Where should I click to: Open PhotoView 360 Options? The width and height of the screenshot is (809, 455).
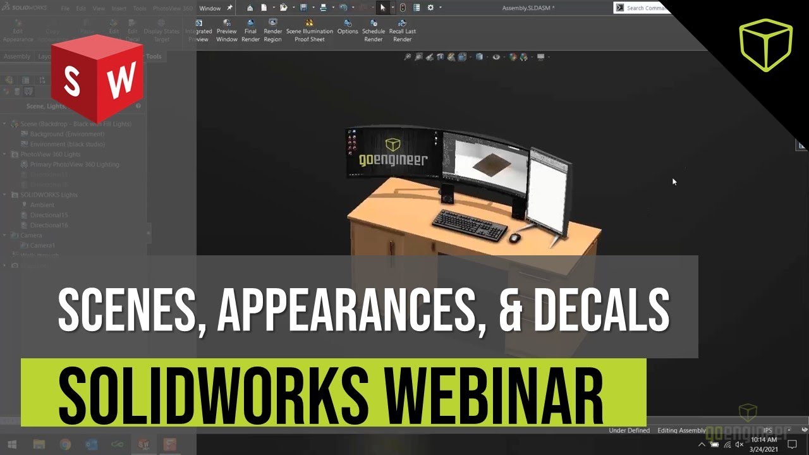click(x=348, y=27)
